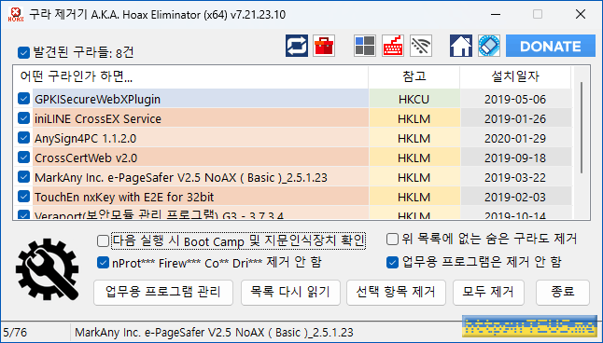Click the 종료 button
This screenshot has height=343, width=603.
pyautogui.click(x=563, y=293)
